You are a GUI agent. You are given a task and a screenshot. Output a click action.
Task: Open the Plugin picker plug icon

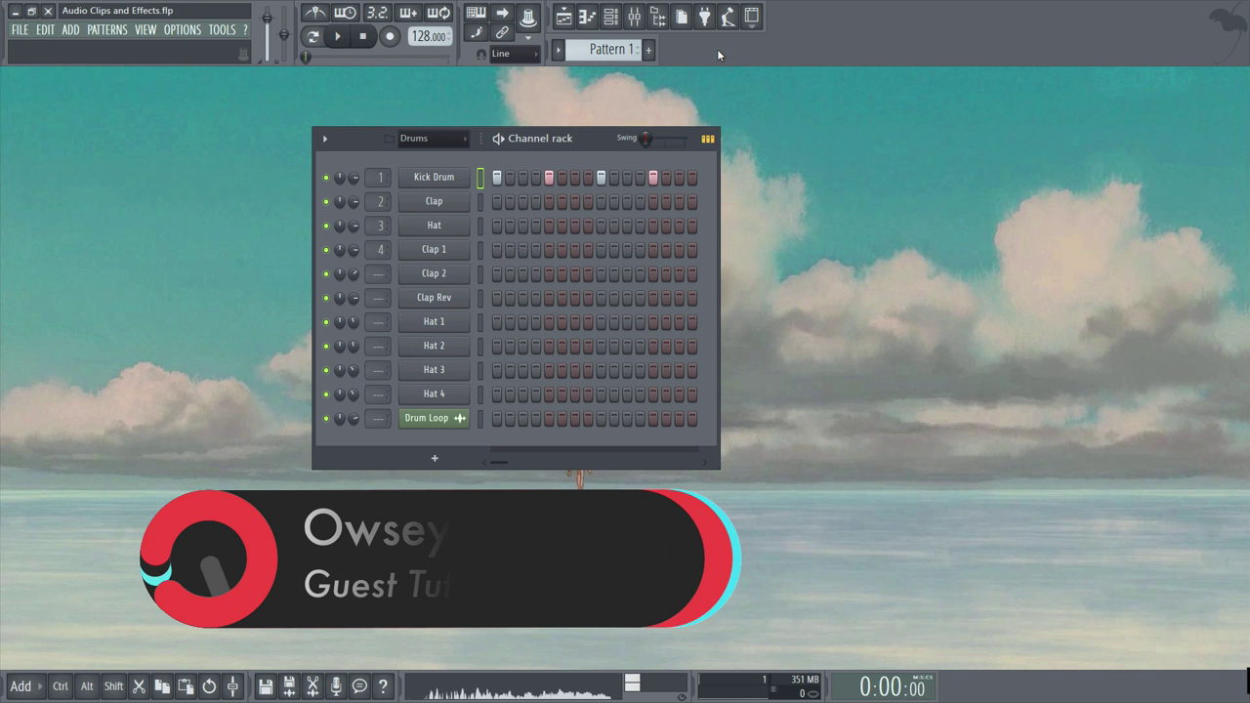704,17
